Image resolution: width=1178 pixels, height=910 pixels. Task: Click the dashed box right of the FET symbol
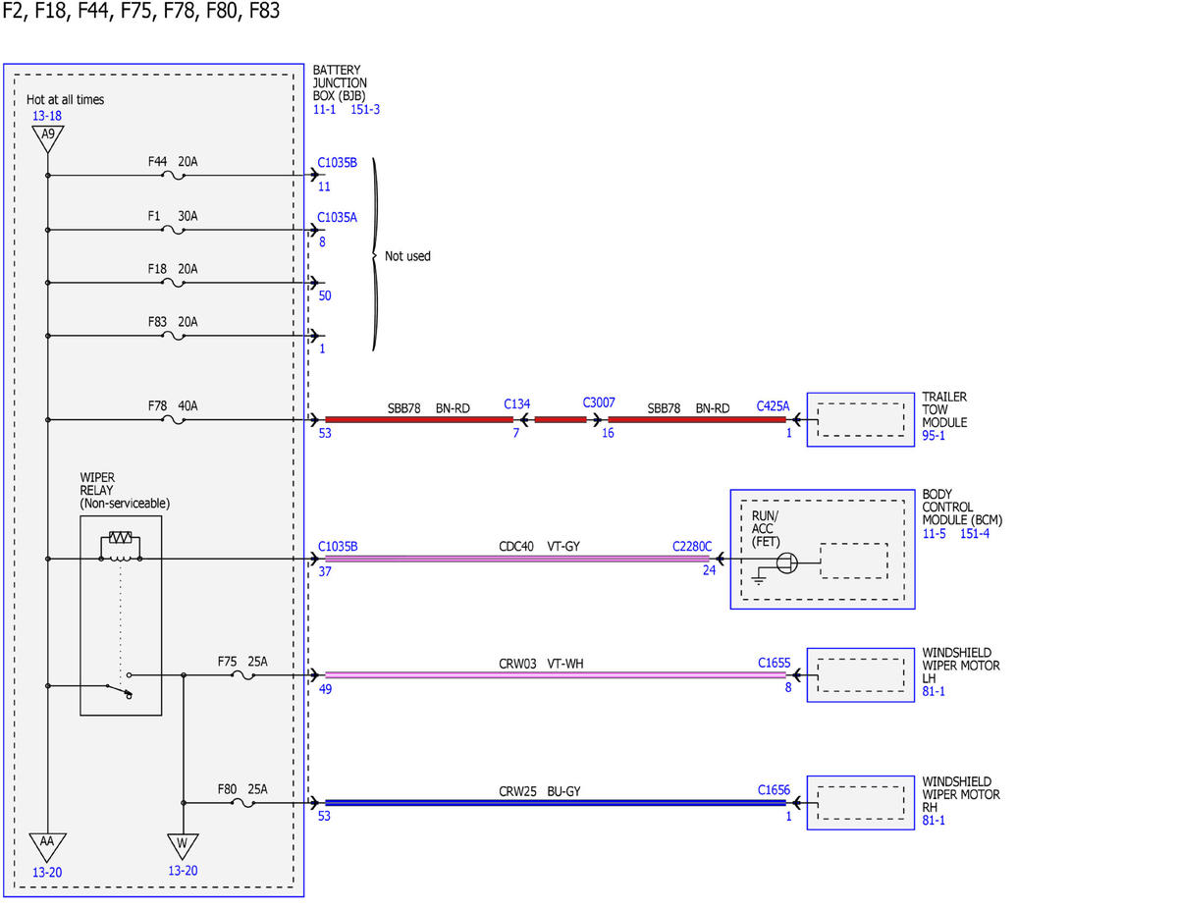855,562
